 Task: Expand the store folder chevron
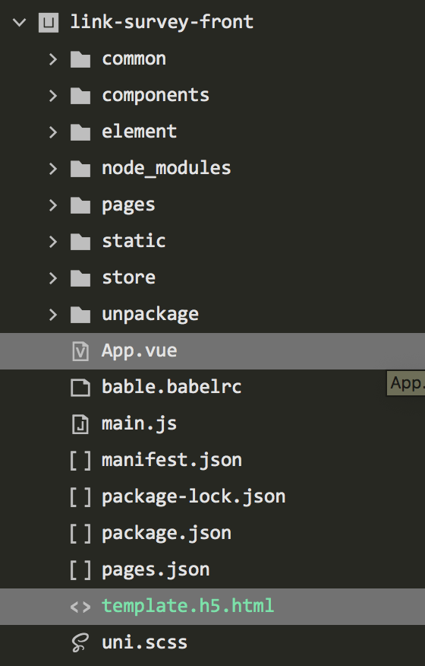coord(52,278)
